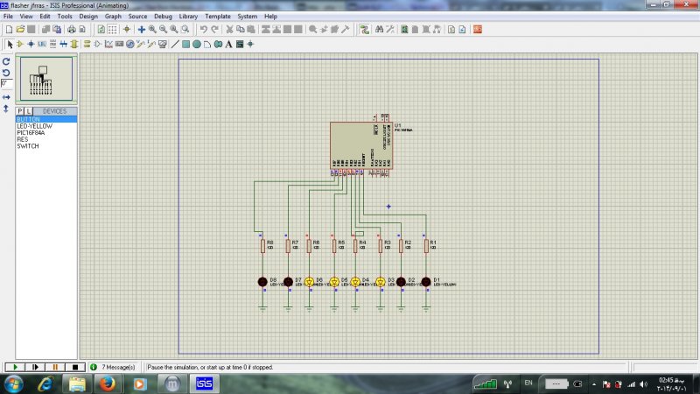Open the Library menu

[188, 16]
